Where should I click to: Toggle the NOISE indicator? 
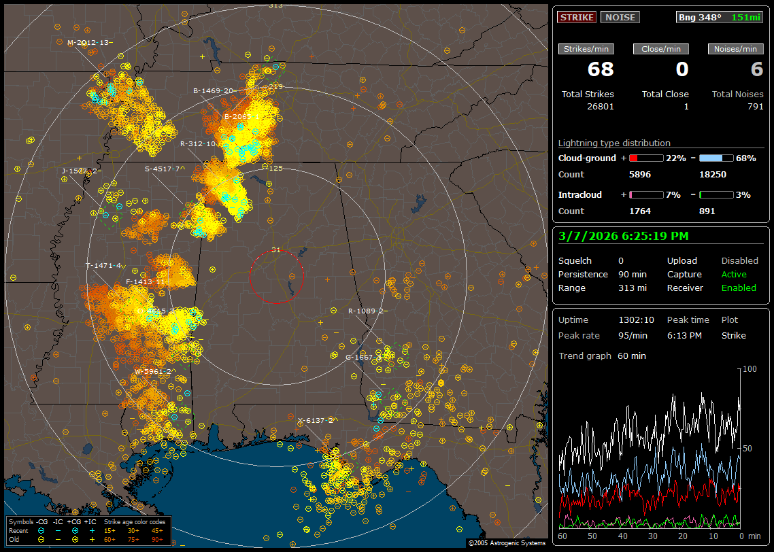coord(620,17)
